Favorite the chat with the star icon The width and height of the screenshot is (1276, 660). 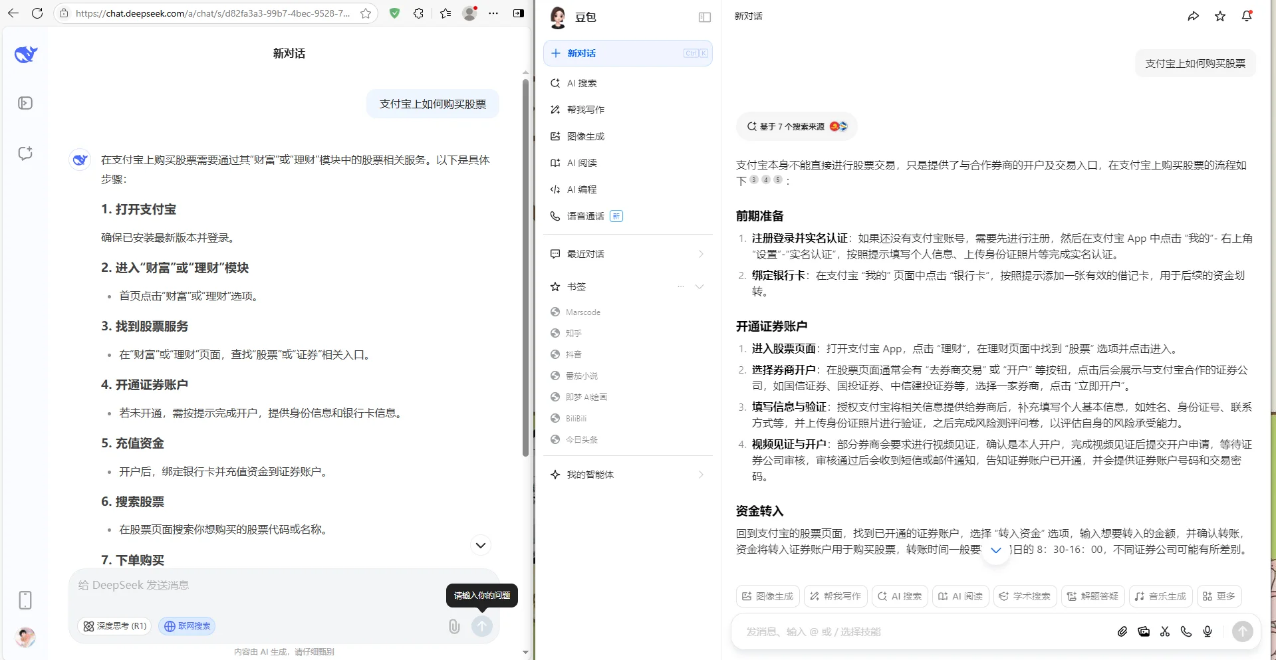[x=1220, y=16]
